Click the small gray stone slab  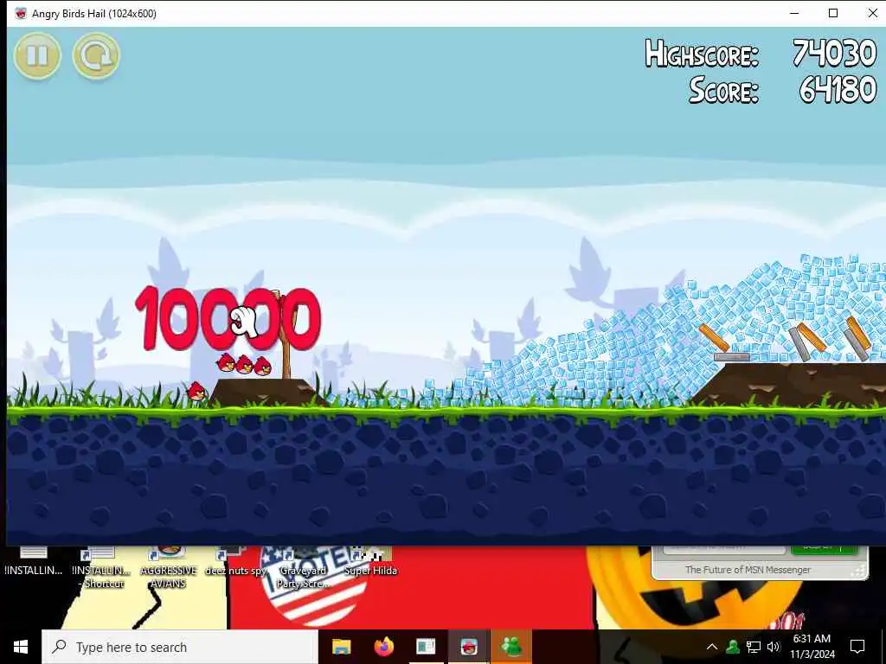732,357
